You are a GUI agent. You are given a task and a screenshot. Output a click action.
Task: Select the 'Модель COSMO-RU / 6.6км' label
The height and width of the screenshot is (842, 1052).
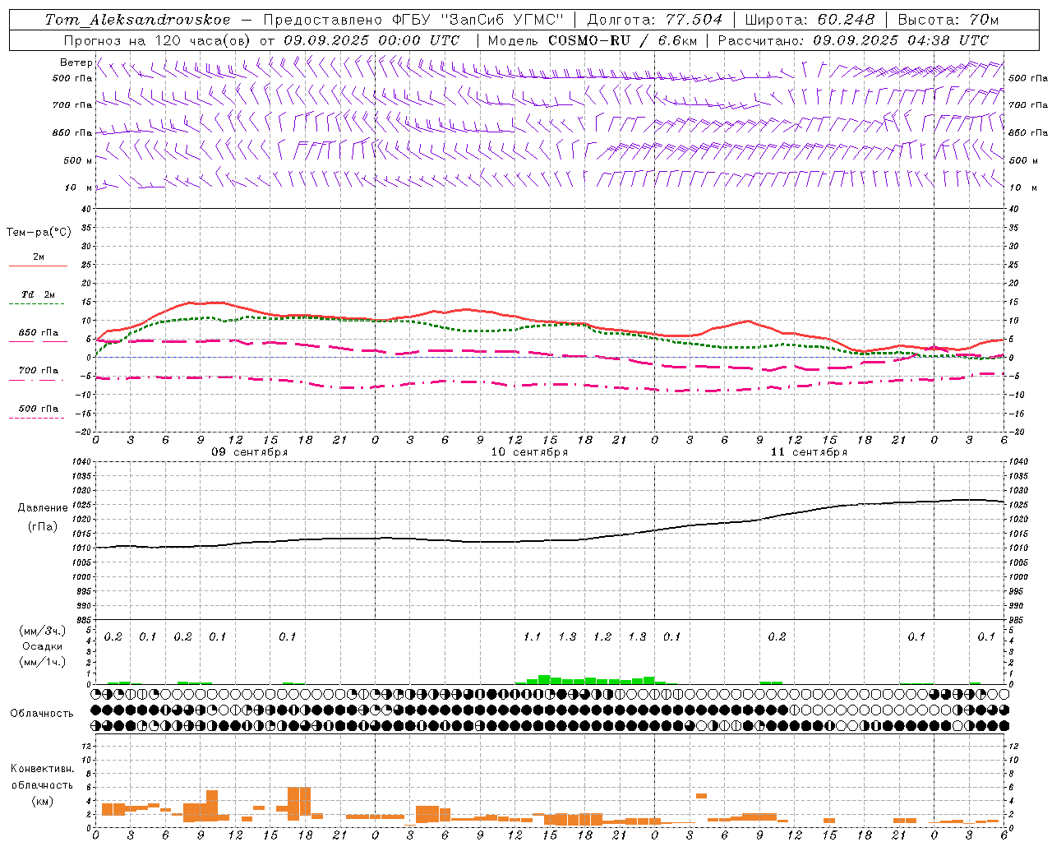coord(593,40)
